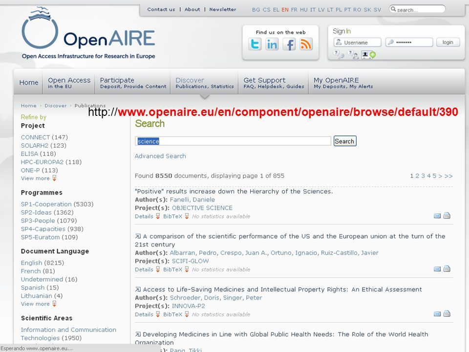This screenshot has height=352, width=469.
Task: Open project SCIFI-GLOW
Action: [190, 261]
